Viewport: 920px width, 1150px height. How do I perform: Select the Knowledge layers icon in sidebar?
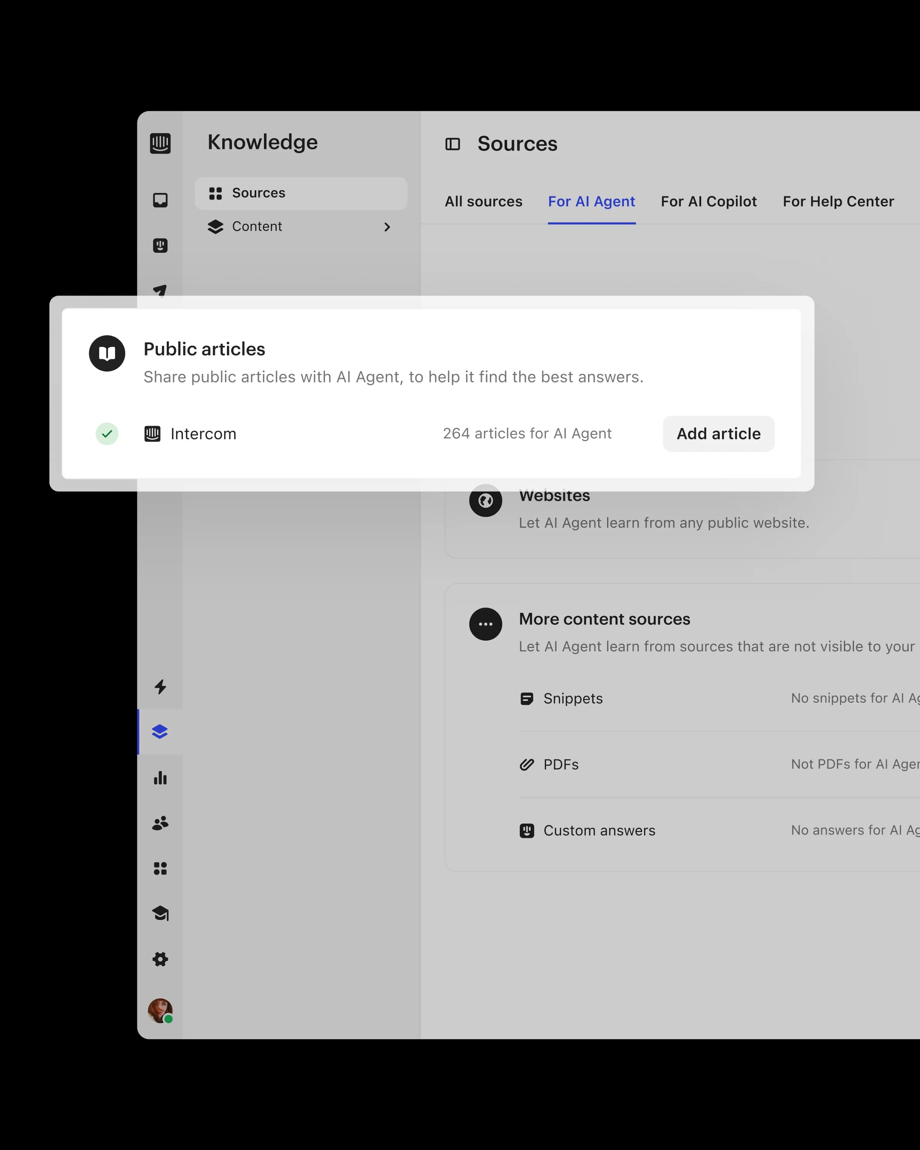click(x=160, y=731)
